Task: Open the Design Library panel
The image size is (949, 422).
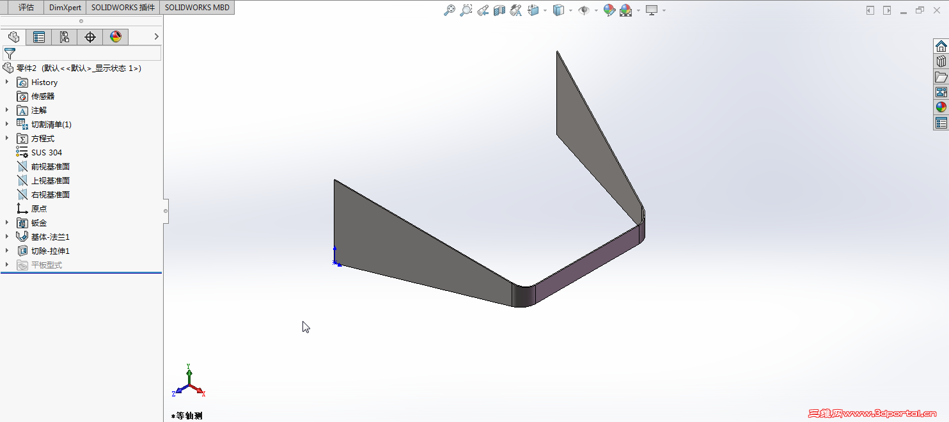Action: [x=941, y=61]
